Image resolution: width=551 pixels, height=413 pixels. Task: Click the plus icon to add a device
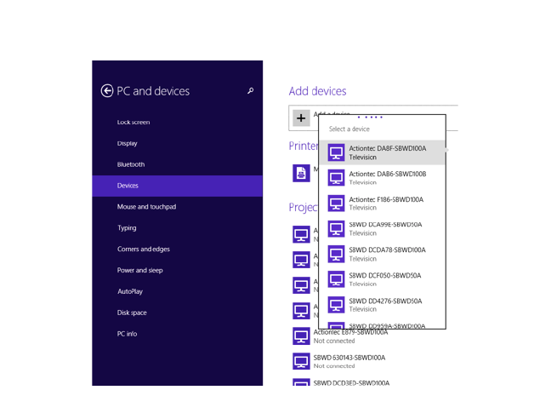pyautogui.click(x=301, y=118)
